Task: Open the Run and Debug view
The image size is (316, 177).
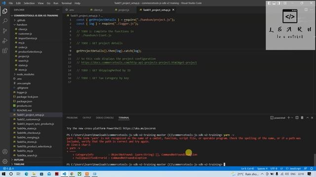Action: point(5,40)
